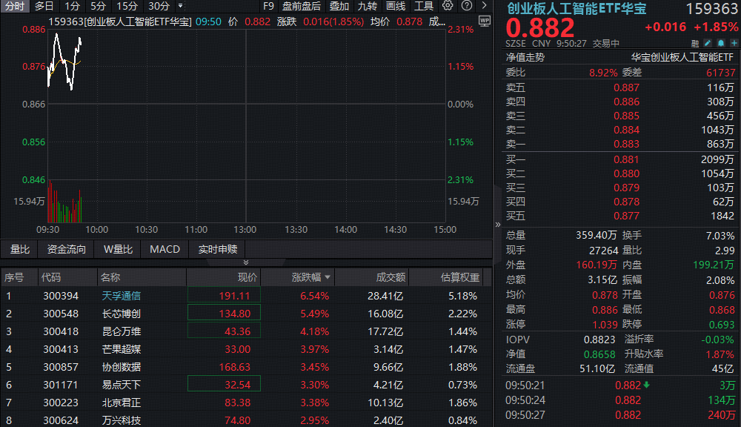Image resolution: width=741 pixels, height=427 pixels.
Task: Click the pencil edit icon near 交易中
Action: coord(707,43)
